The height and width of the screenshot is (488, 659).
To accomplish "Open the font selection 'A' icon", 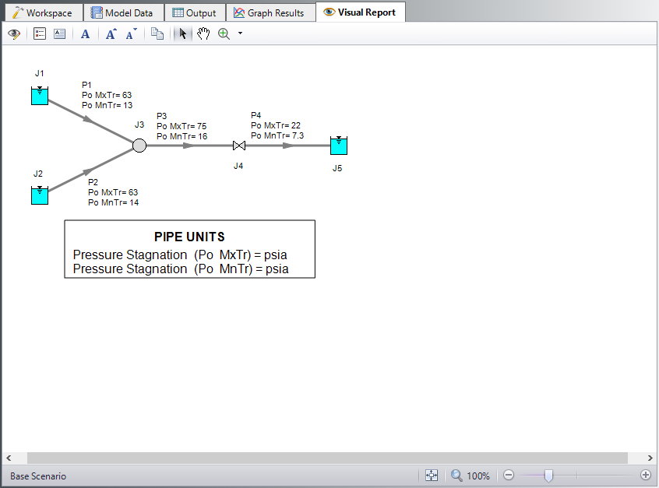I will point(86,33).
